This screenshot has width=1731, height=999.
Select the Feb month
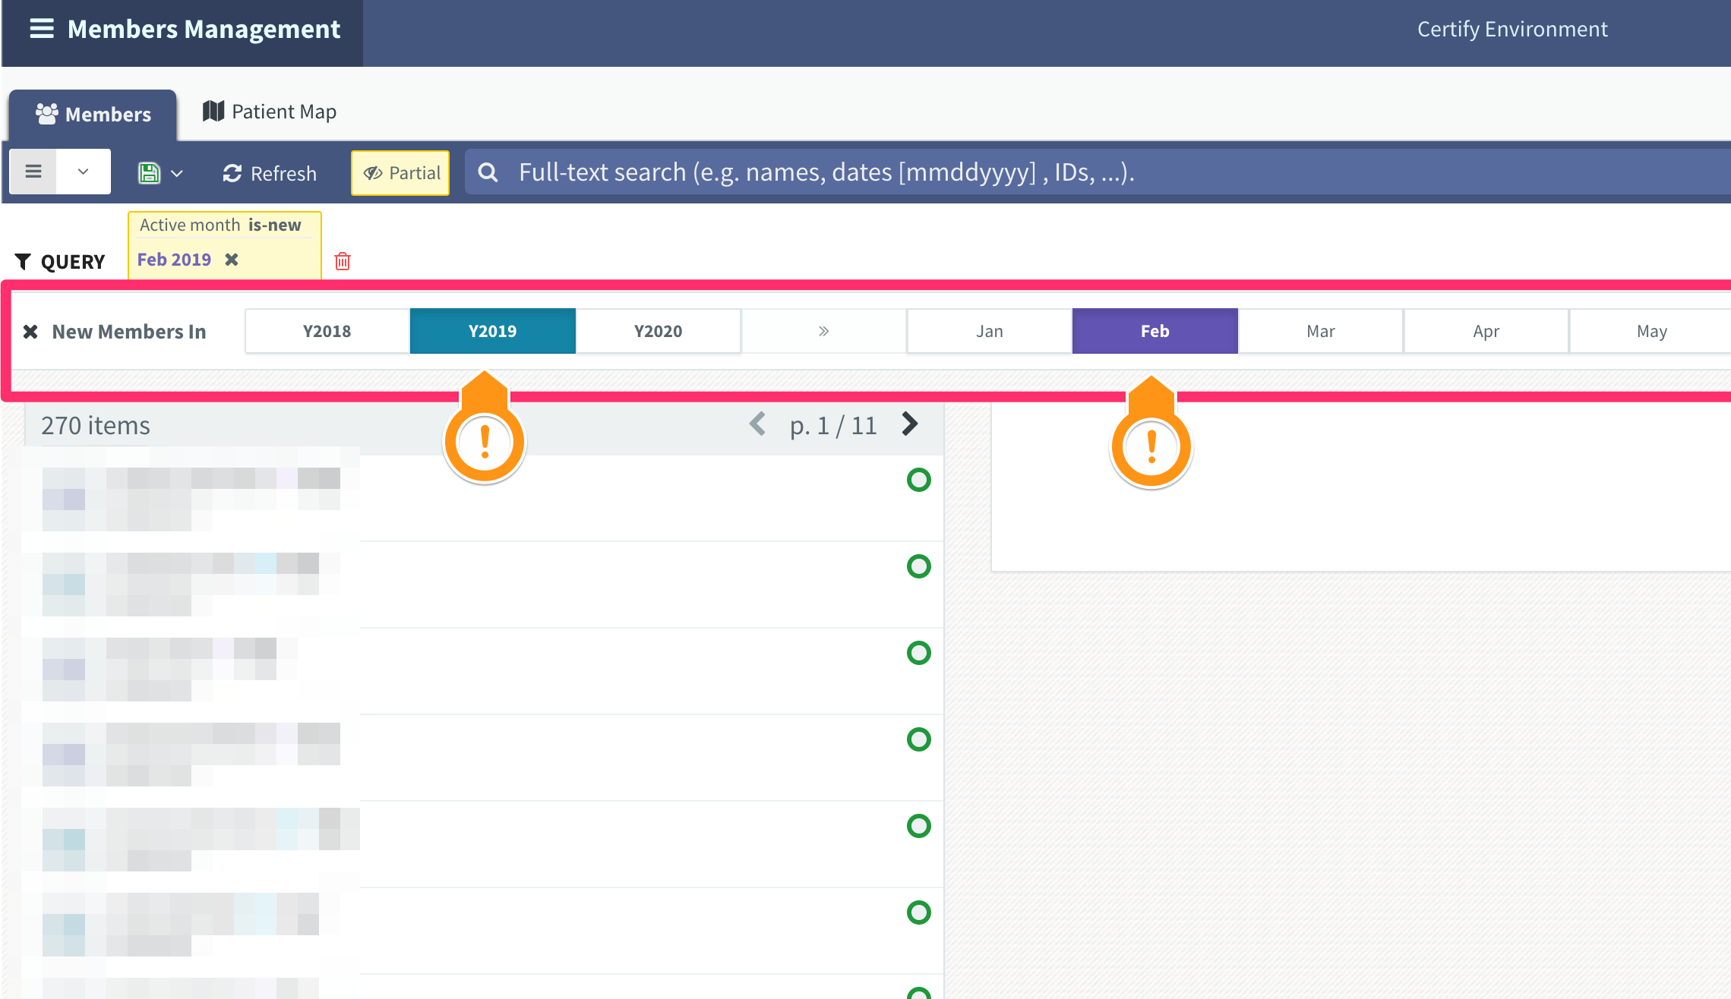[1155, 331]
